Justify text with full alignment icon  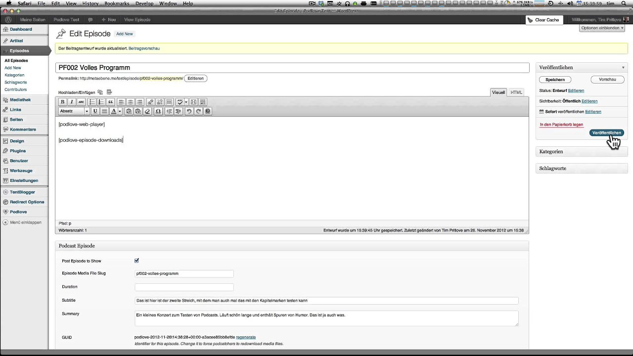click(104, 111)
